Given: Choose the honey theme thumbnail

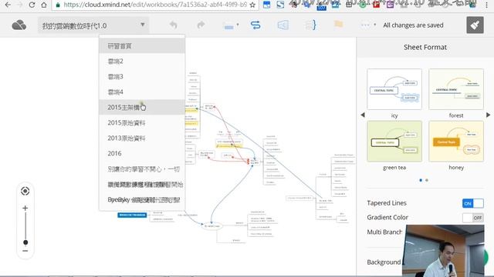Looking at the screenshot, I should 456,142.
